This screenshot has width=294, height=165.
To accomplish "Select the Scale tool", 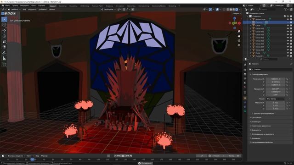I will coord(4,41).
